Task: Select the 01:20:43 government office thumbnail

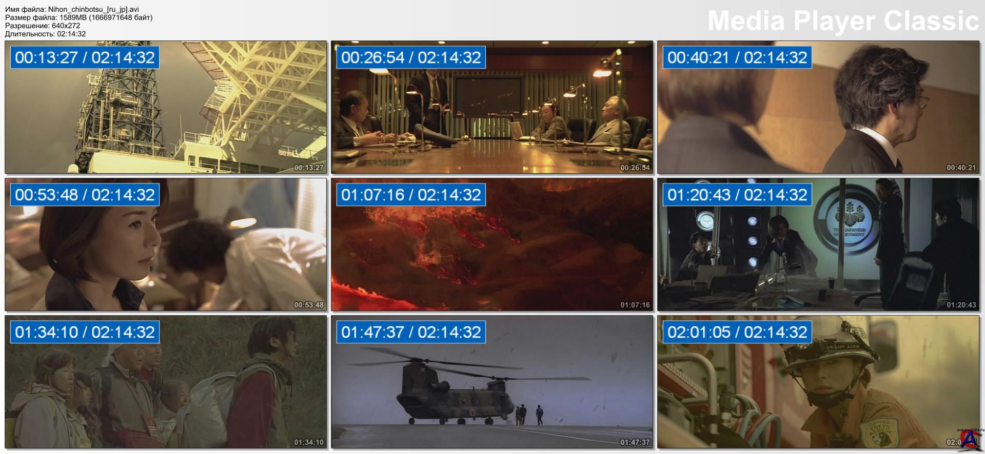Action: tap(818, 244)
